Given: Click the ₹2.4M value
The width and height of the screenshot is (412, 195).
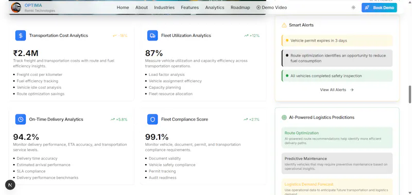Looking at the screenshot, I should point(26,53).
